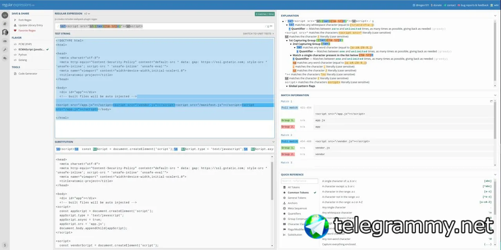Collapse the \s* whitespace explanation node
The image size is (501, 250).
click(x=287, y=25)
